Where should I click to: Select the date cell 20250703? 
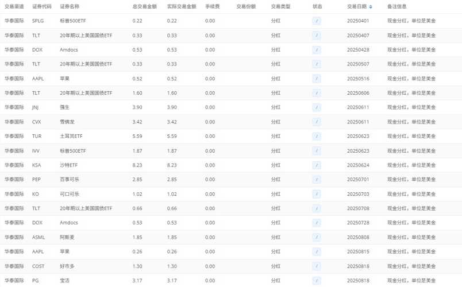click(x=358, y=194)
